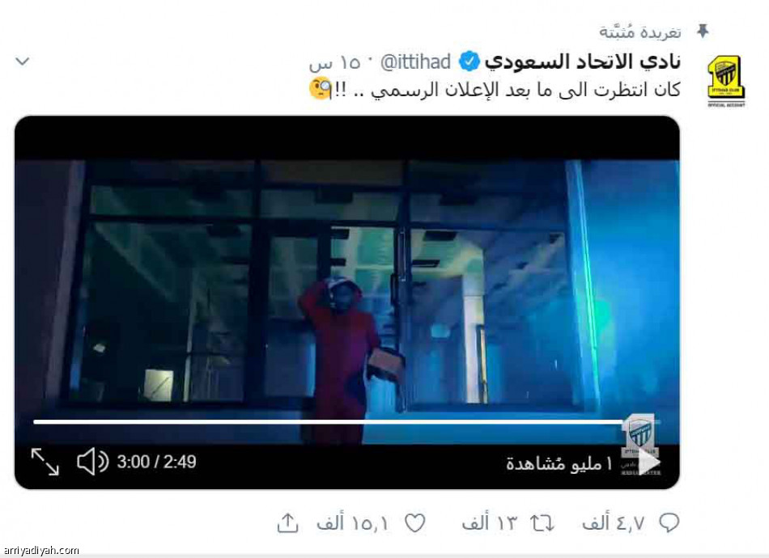Open the ١٥ س tweet timestamp
Screen dimensions: 769x558
pos(335,63)
